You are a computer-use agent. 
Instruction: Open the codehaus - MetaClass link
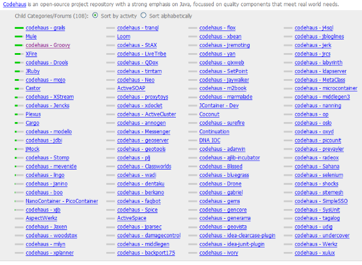[320, 80]
